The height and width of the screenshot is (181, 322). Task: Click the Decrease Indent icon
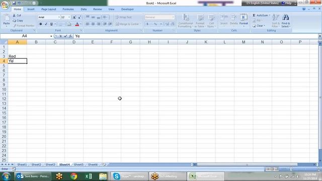[105, 24]
